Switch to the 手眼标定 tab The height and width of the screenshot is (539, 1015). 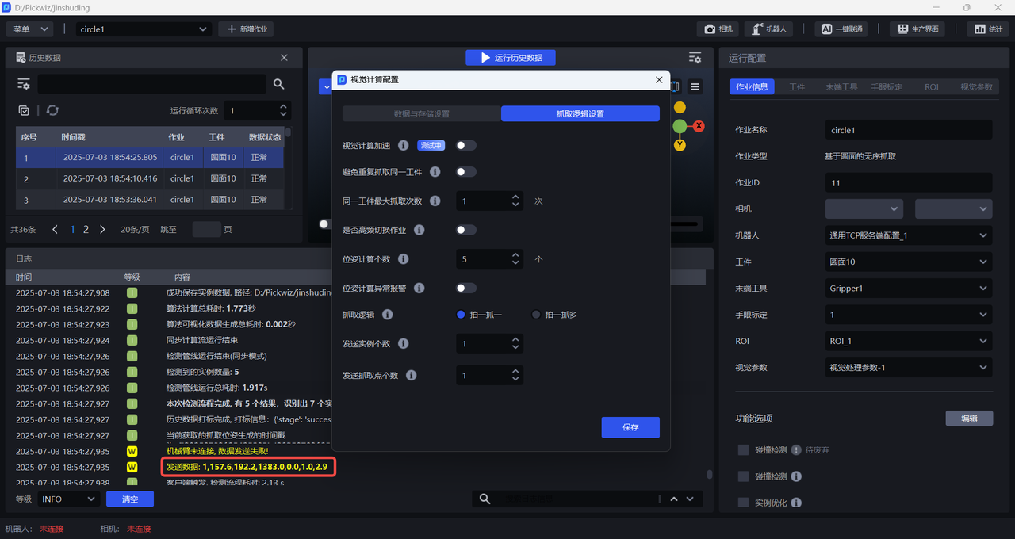pyautogui.click(x=887, y=87)
